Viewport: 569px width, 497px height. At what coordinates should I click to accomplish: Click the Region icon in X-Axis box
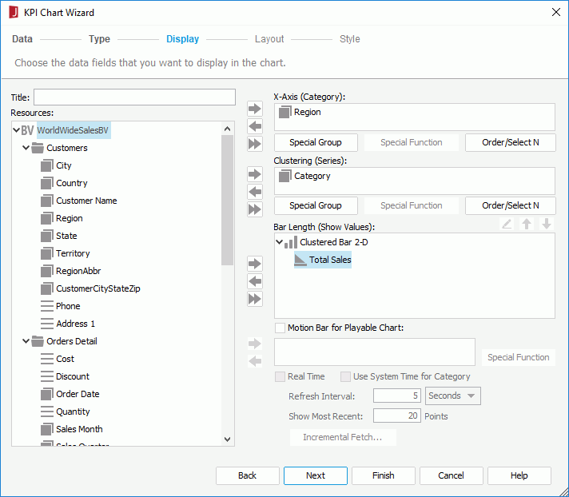[x=284, y=112]
